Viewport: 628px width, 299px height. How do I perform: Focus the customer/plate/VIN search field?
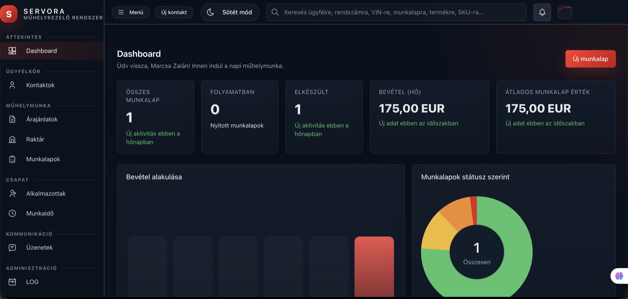(396, 12)
